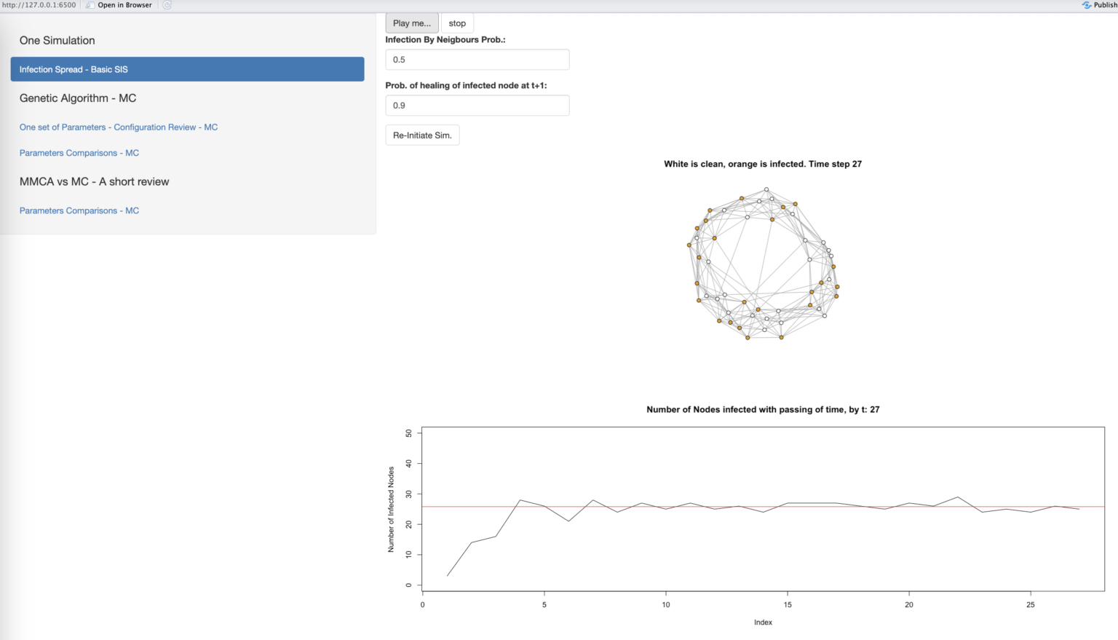The width and height of the screenshot is (1118, 640).
Task: Click the network graph visualization
Action: (763, 266)
